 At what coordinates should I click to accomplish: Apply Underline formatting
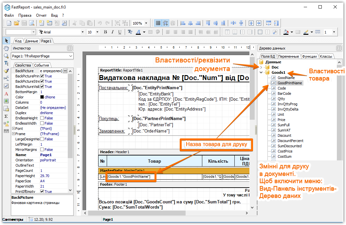coord(120,32)
